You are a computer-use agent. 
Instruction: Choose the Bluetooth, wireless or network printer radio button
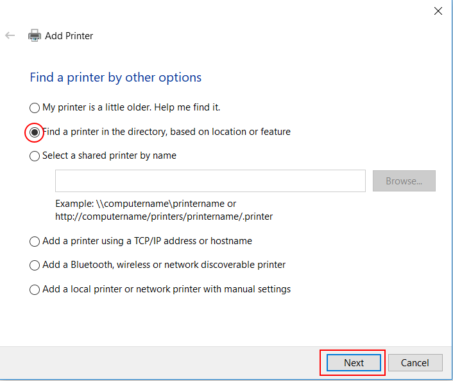point(35,265)
